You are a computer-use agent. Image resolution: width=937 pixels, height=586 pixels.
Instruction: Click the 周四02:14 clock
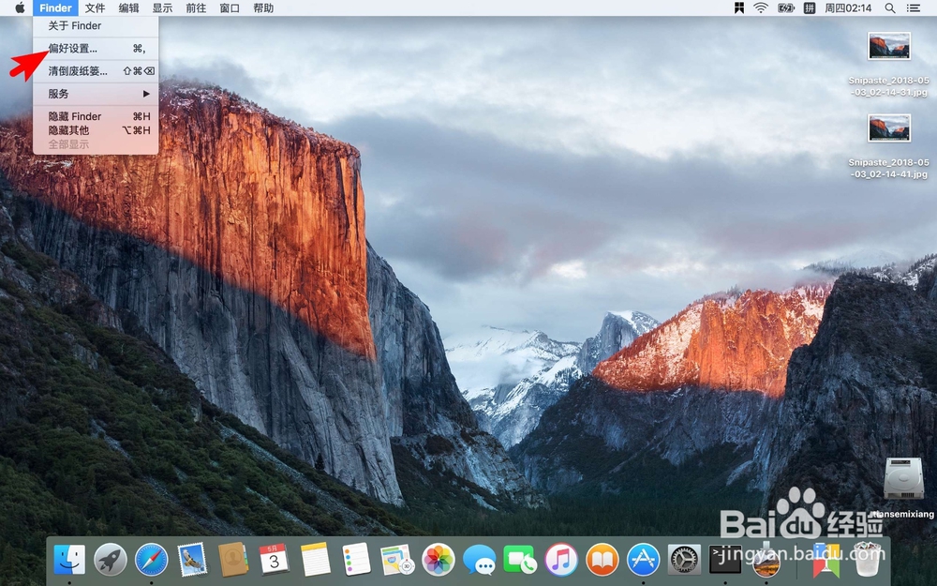848,8
